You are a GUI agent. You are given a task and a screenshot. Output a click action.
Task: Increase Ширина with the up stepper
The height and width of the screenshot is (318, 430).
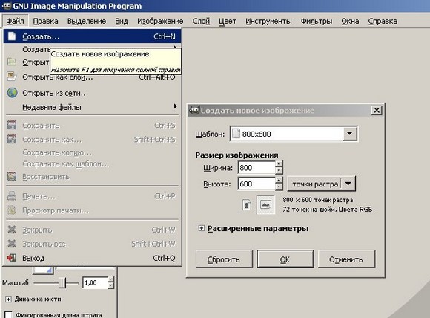(x=279, y=164)
